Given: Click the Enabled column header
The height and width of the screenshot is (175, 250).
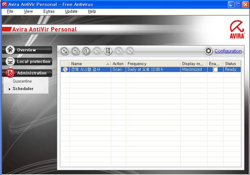Looking at the screenshot, I should click(215, 64).
